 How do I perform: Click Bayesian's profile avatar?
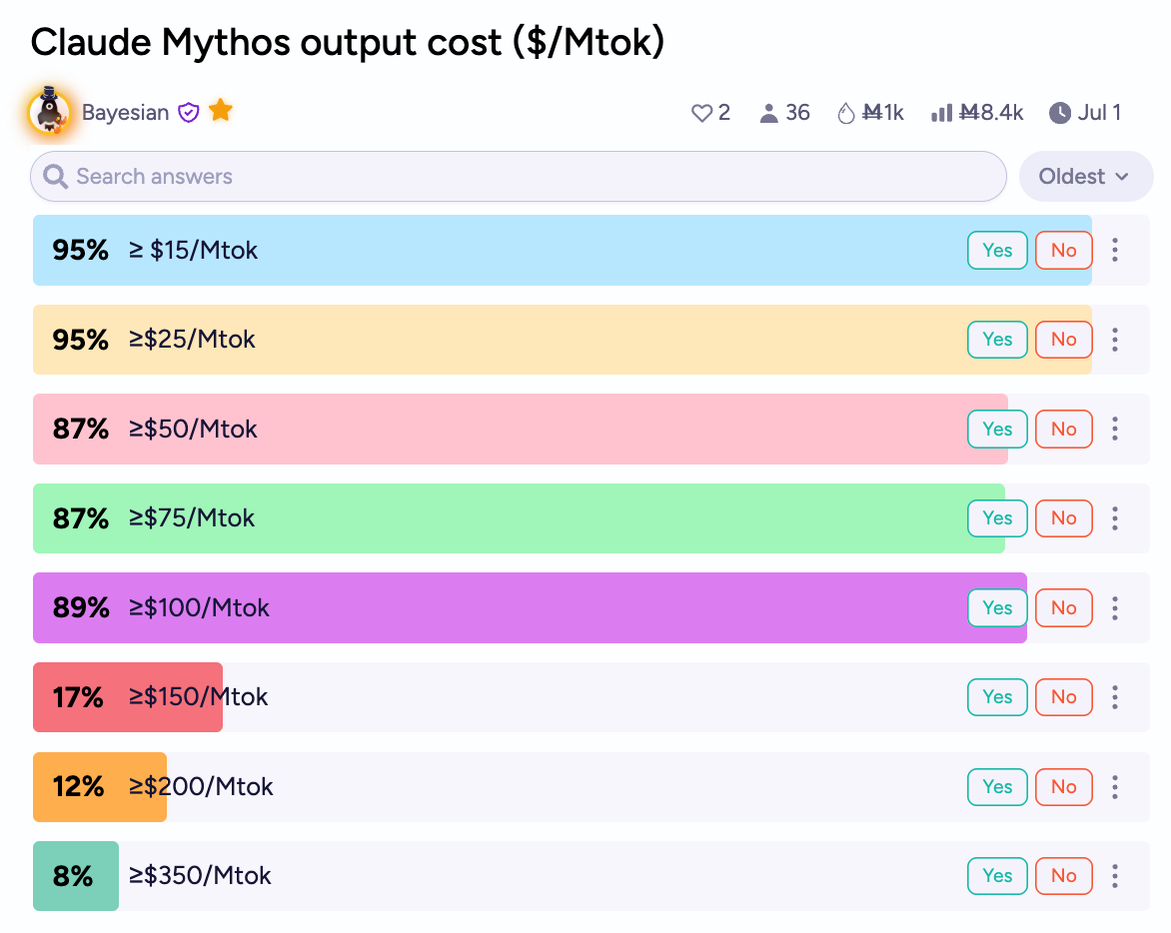(x=49, y=112)
